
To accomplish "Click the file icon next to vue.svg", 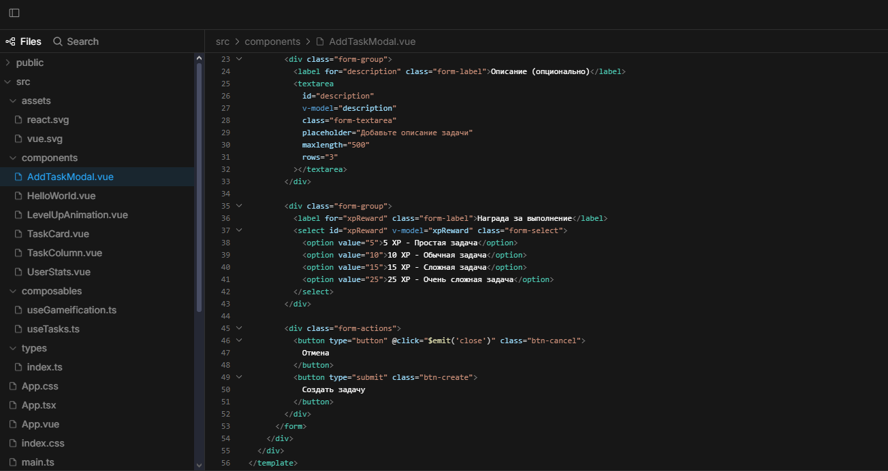I will 19,139.
